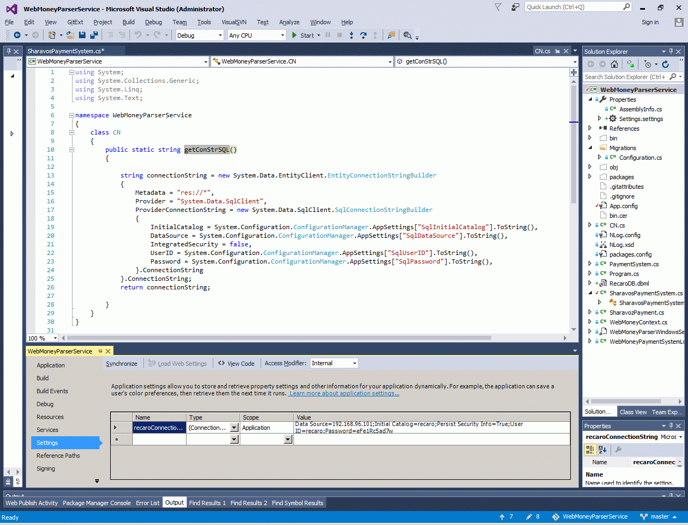Open the GitExt menu
688x525 pixels.
pyautogui.click(x=75, y=22)
